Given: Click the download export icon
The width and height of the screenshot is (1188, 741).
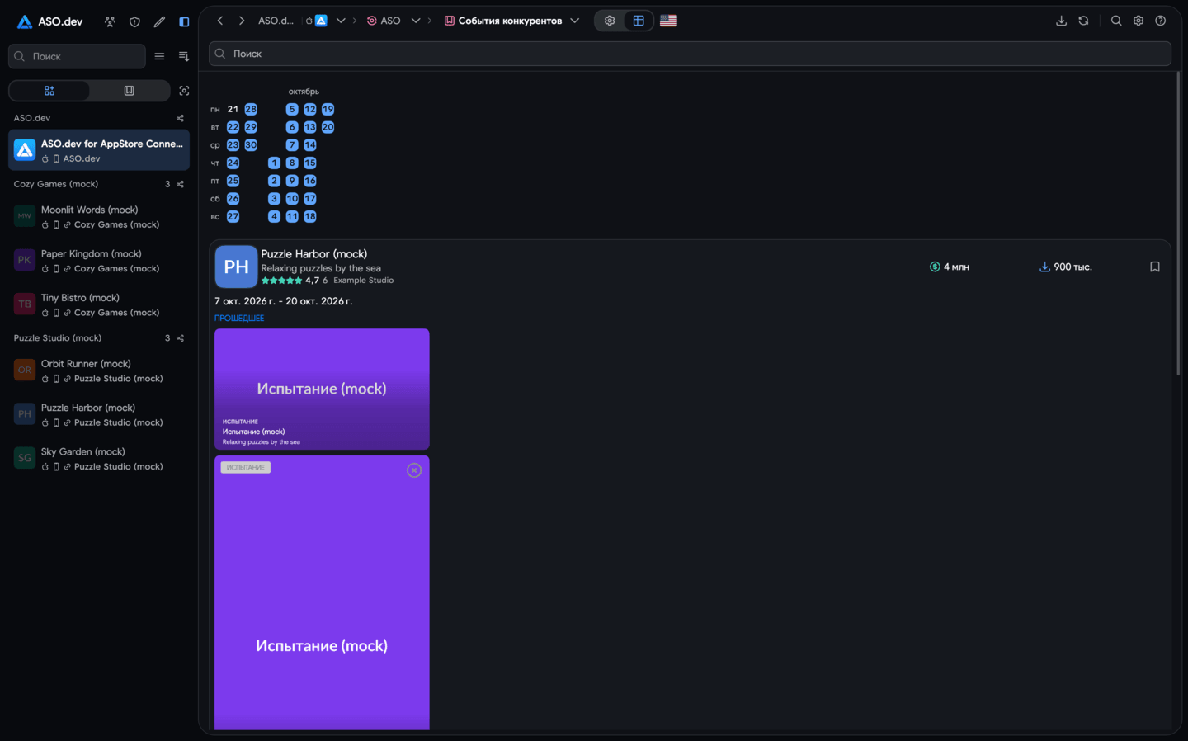Looking at the screenshot, I should coord(1061,21).
